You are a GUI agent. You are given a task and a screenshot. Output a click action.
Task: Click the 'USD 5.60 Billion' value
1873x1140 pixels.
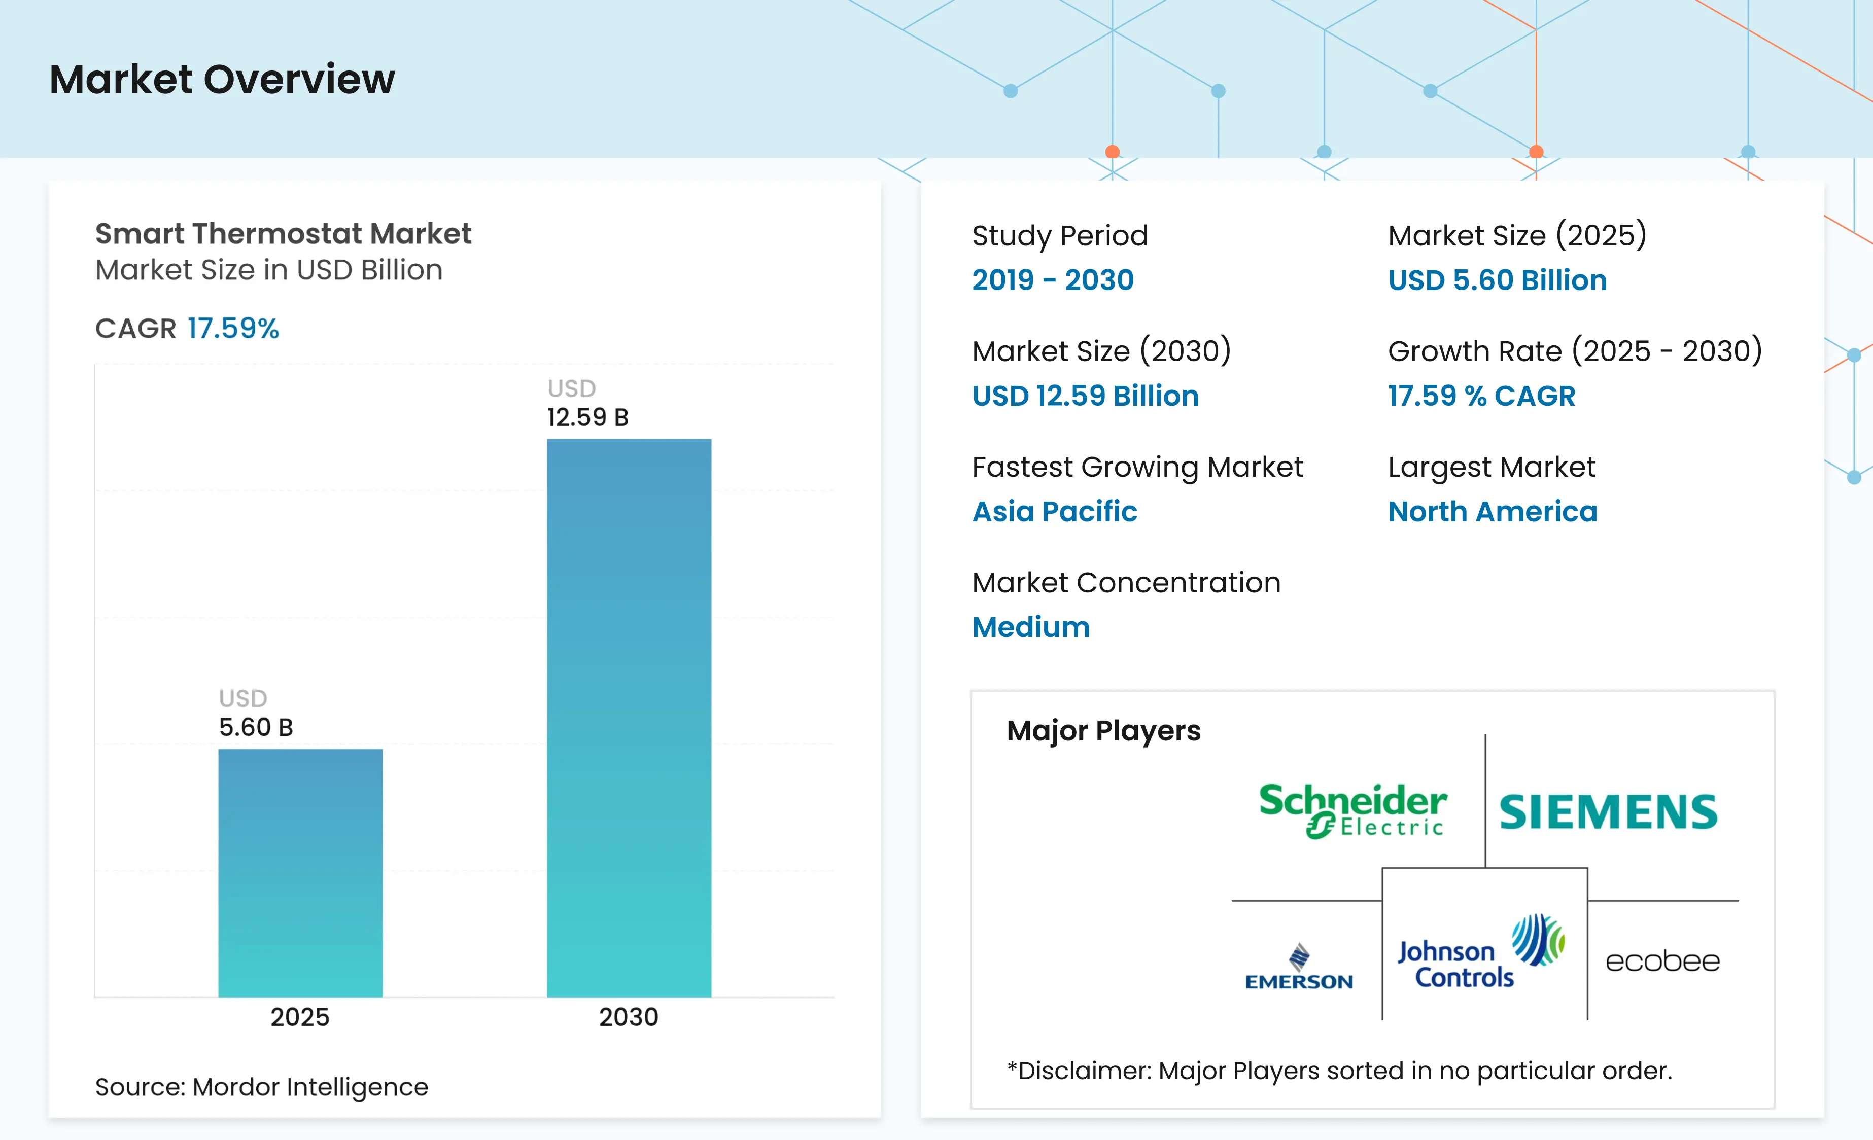[x=1498, y=280]
